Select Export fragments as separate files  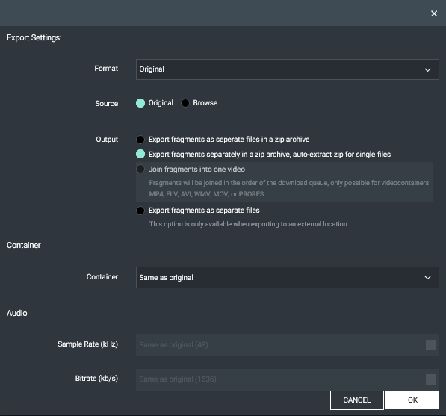tap(140, 211)
